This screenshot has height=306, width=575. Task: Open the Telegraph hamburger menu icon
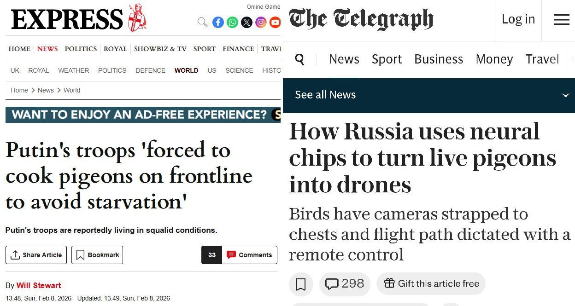click(562, 20)
